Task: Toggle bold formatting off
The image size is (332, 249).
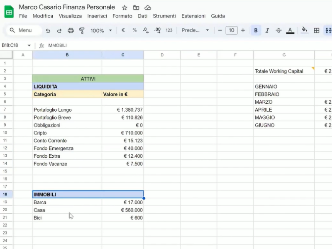Action: (x=256, y=30)
